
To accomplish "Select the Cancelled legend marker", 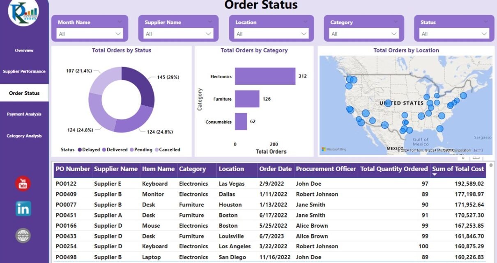I will [156, 150].
